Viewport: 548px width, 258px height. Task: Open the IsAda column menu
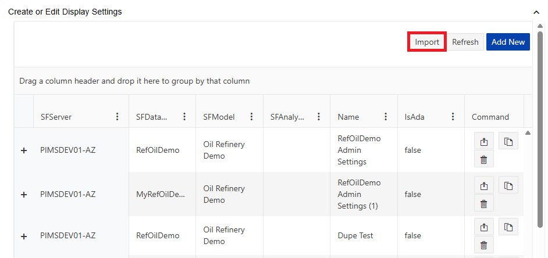(x=453, y=117)
